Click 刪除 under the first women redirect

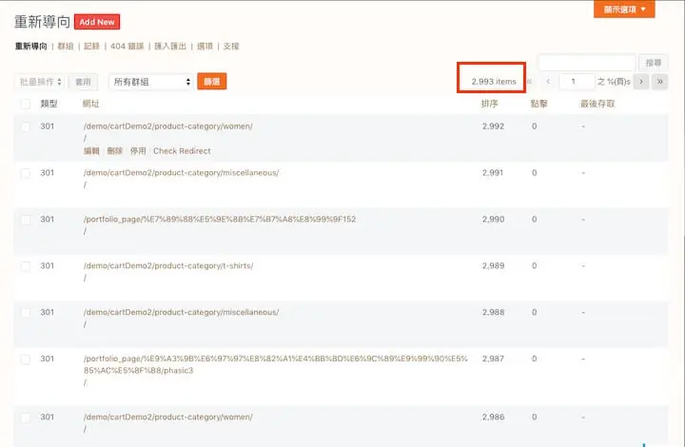(115, 151)
